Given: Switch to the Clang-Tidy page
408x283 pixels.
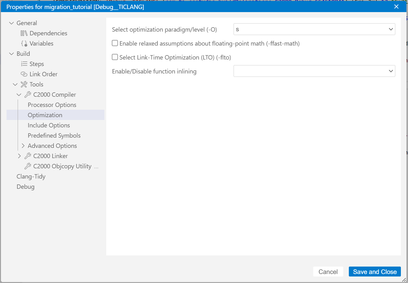Looking at the screenshot, I should tap(31, 176).
